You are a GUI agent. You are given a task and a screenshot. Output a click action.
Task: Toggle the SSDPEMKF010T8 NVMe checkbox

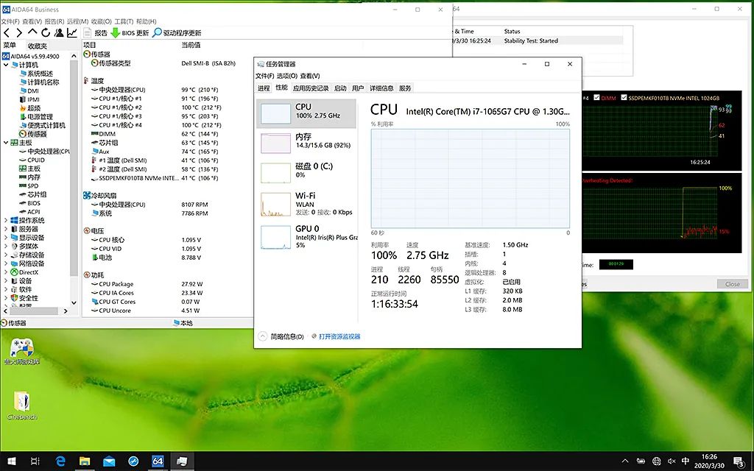624,98
